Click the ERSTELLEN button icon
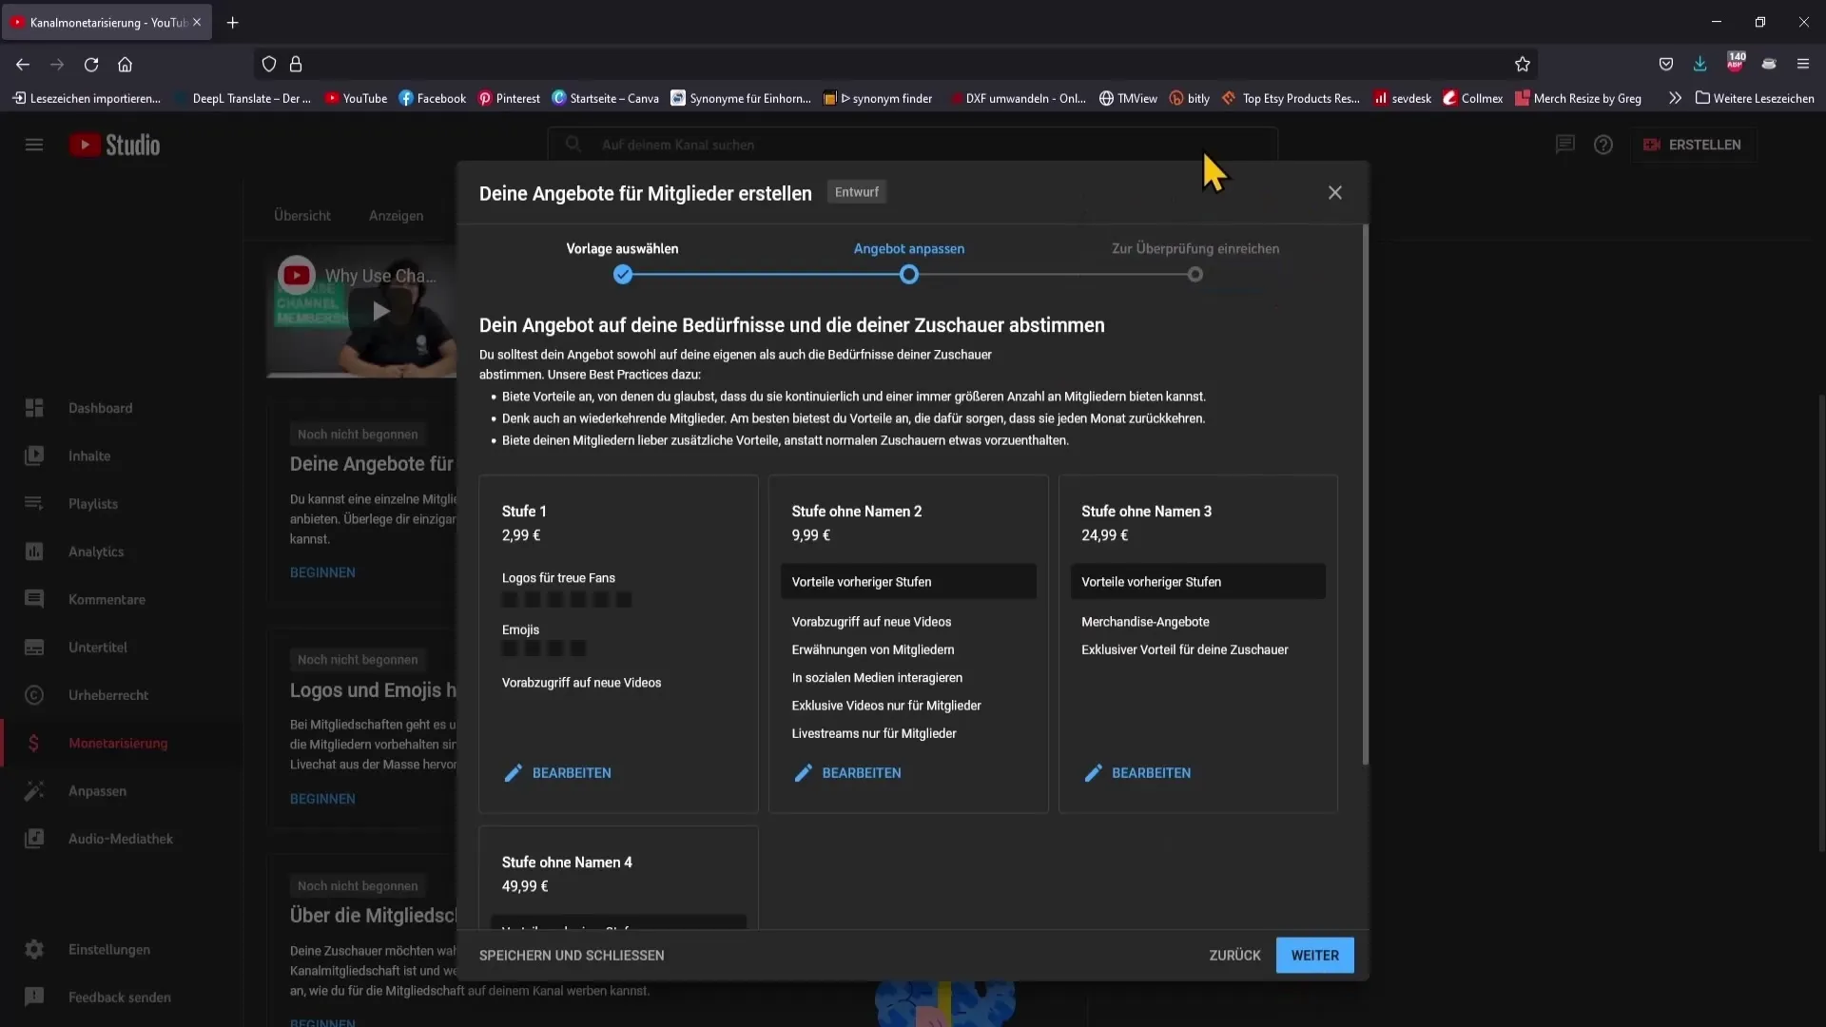This screenshot has width=1826, height=1027. [x=1653, y=145]
